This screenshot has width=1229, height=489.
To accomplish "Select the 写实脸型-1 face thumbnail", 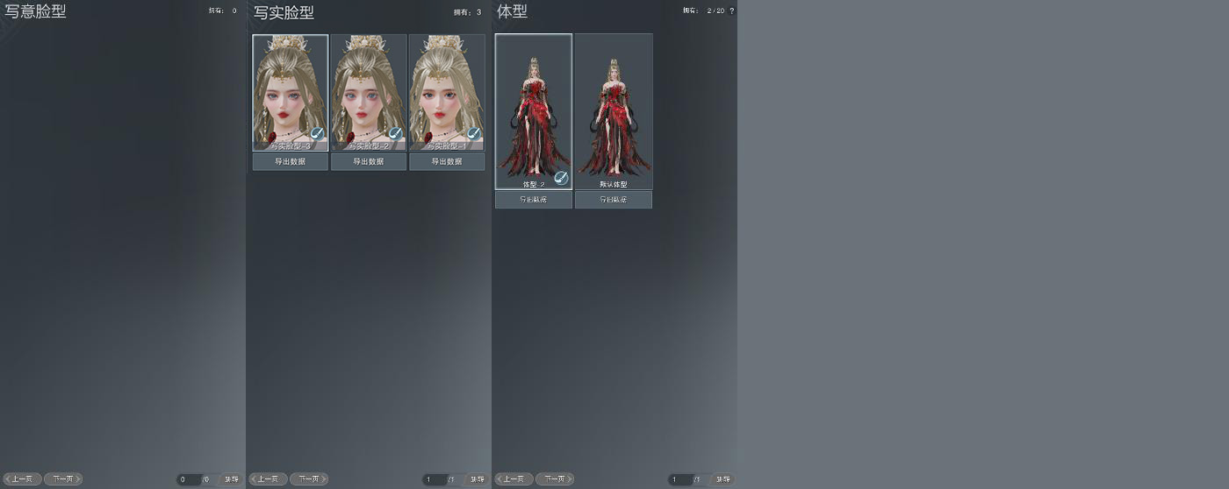I will pyautogui.click(x=447, y=93).
